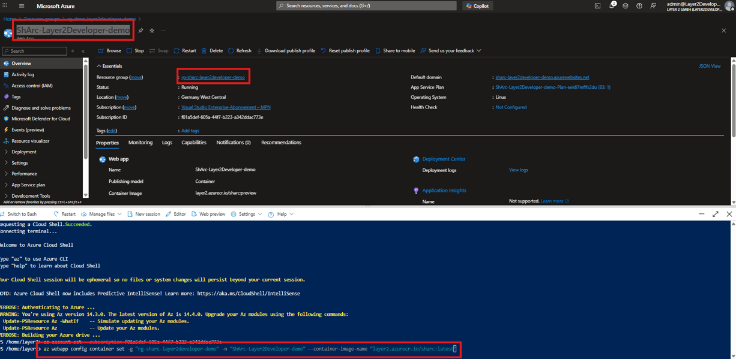This screenshot has height=359, width=736.
Task: Click the top search resources field
Action: (366, 6)
